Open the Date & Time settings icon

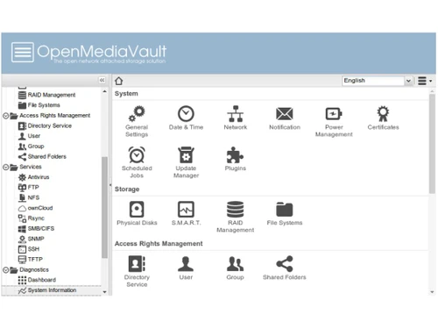click(186, 118)
